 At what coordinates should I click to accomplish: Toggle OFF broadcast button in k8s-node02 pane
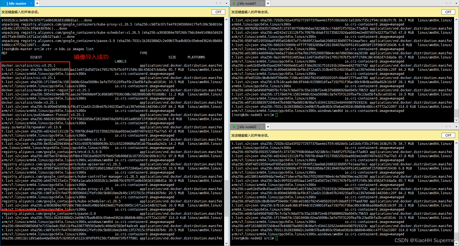click(x=448, y=135)
